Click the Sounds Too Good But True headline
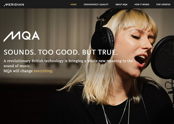This screenshot has height=124, width=174. coord(61,52)
